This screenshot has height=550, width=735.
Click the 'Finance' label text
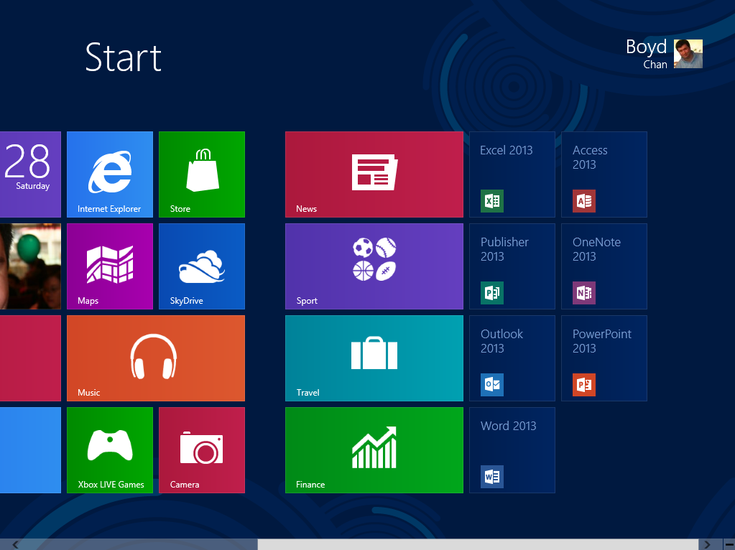pyautogui.click(x=310, y=485)
